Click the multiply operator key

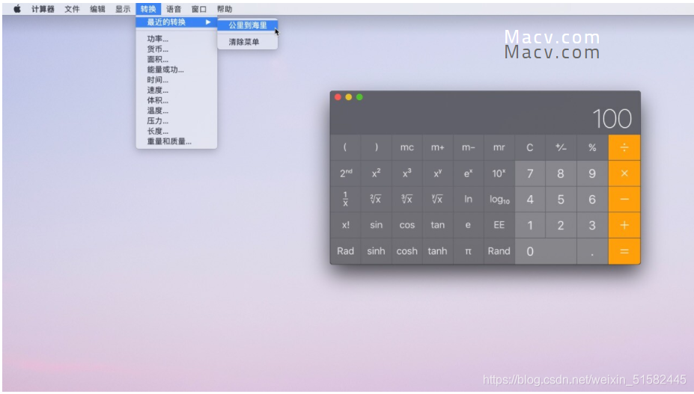point(624,173)
